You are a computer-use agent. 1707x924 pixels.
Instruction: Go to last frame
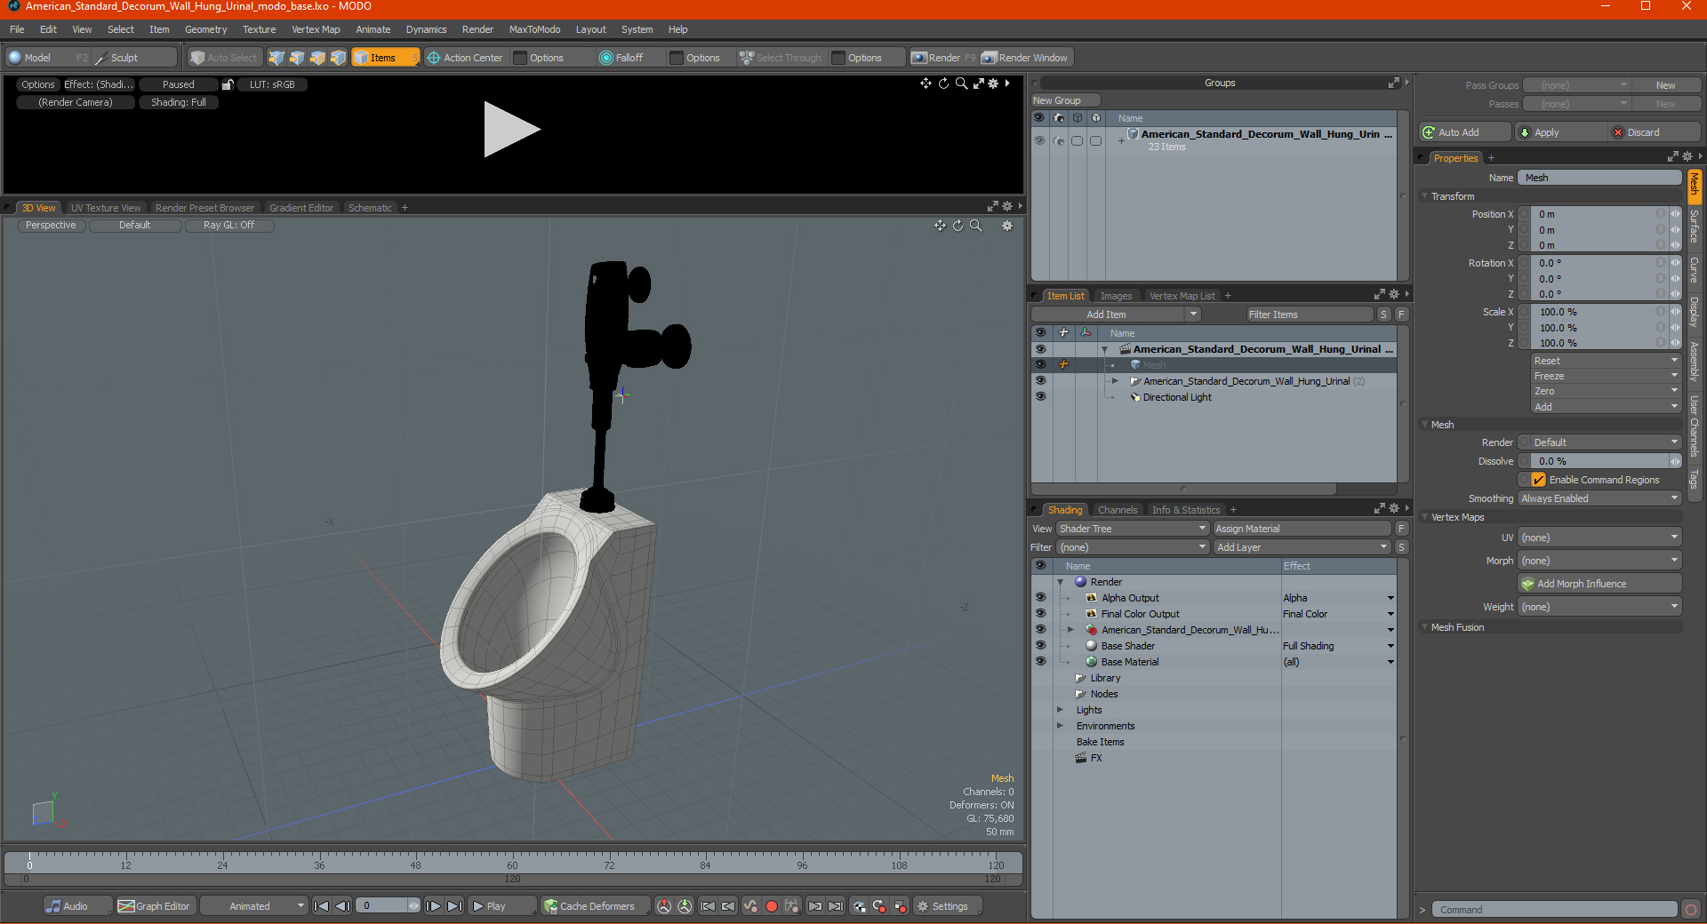454,906
